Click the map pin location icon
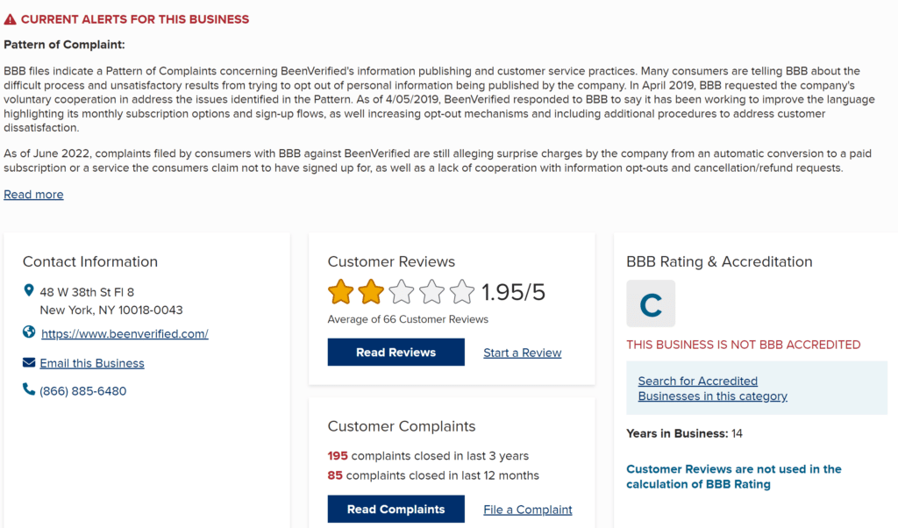This screenshot has width=898, height=528. tap(29, 290)
